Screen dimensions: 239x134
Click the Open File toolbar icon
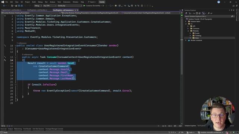(x=16, y=6)
